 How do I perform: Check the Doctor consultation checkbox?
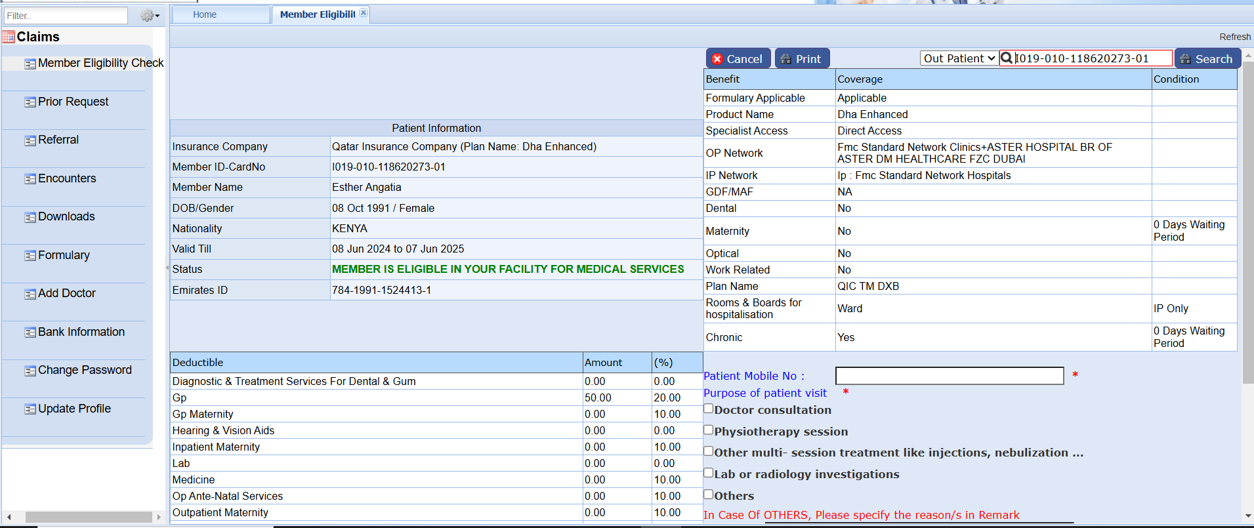[x=709, y=409]
